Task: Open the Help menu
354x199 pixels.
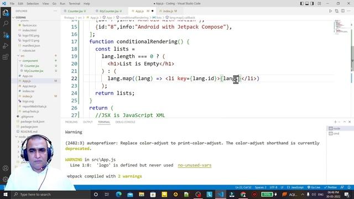Action: [x=87, y=3]
